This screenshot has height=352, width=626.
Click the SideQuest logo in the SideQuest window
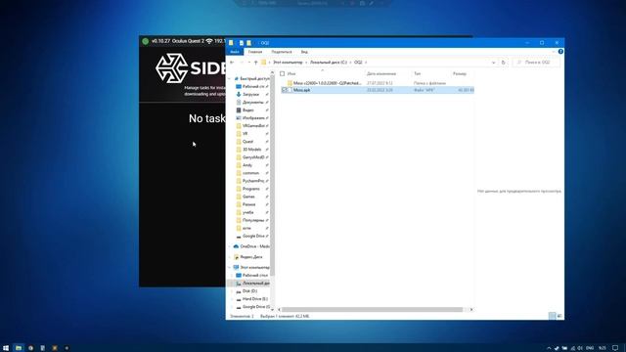click(172, 68)
